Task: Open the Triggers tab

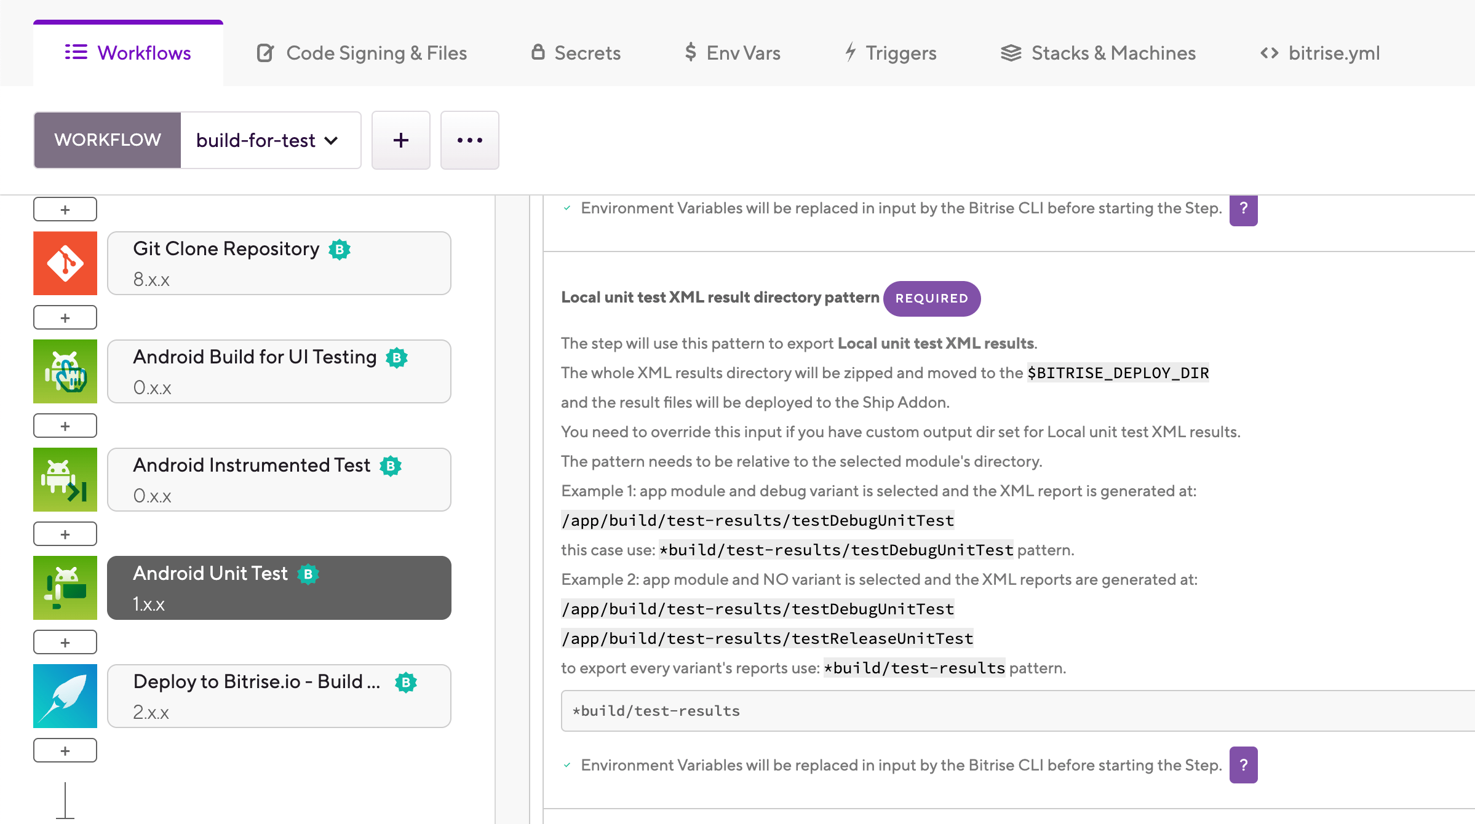Action: pyautogui.click(x=890, y=53)
